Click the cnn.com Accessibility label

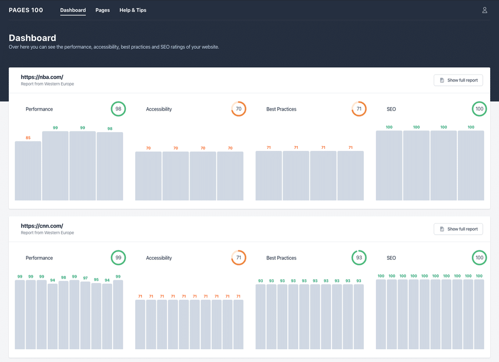(x=159, y=258)
